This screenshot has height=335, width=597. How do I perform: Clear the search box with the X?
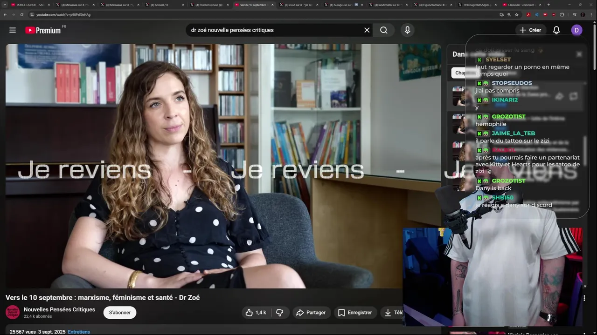pyautogui.click(x=367, y=30)
